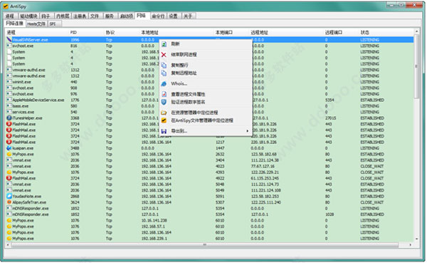Click MyPopo.exe icon on 192.168.239.1 row
This screenshot has height=263, width=427.
9,239
